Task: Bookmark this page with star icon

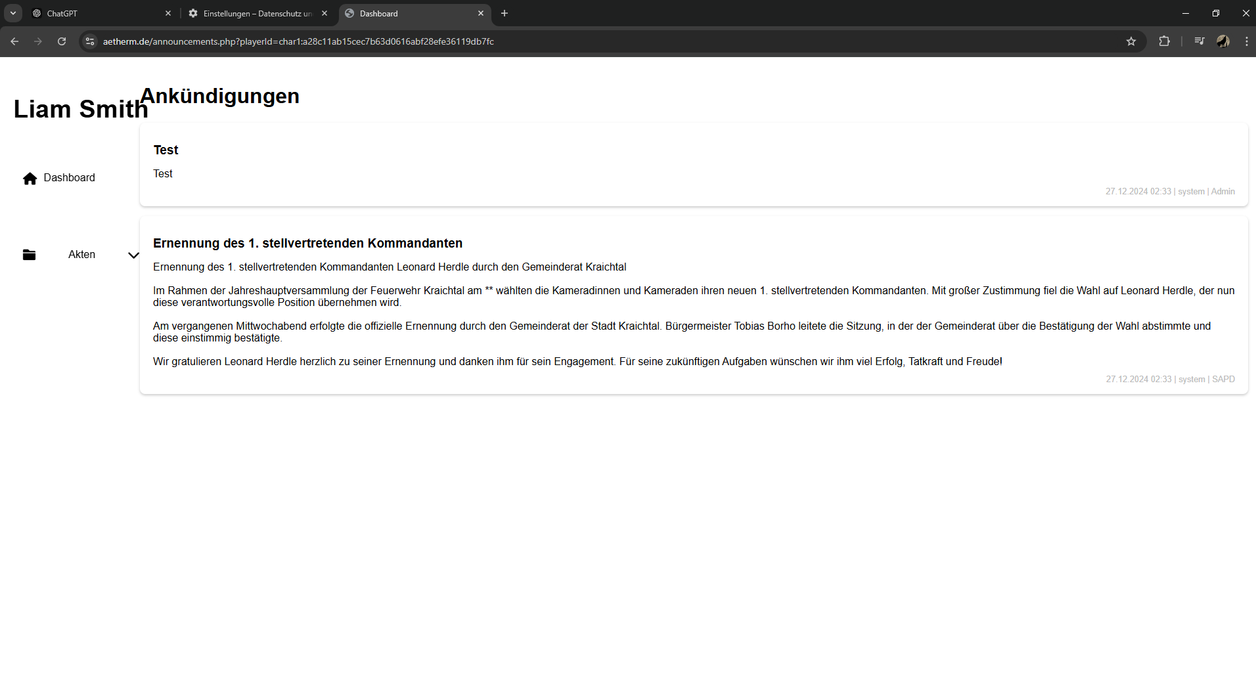Action: pos(1131,41)
